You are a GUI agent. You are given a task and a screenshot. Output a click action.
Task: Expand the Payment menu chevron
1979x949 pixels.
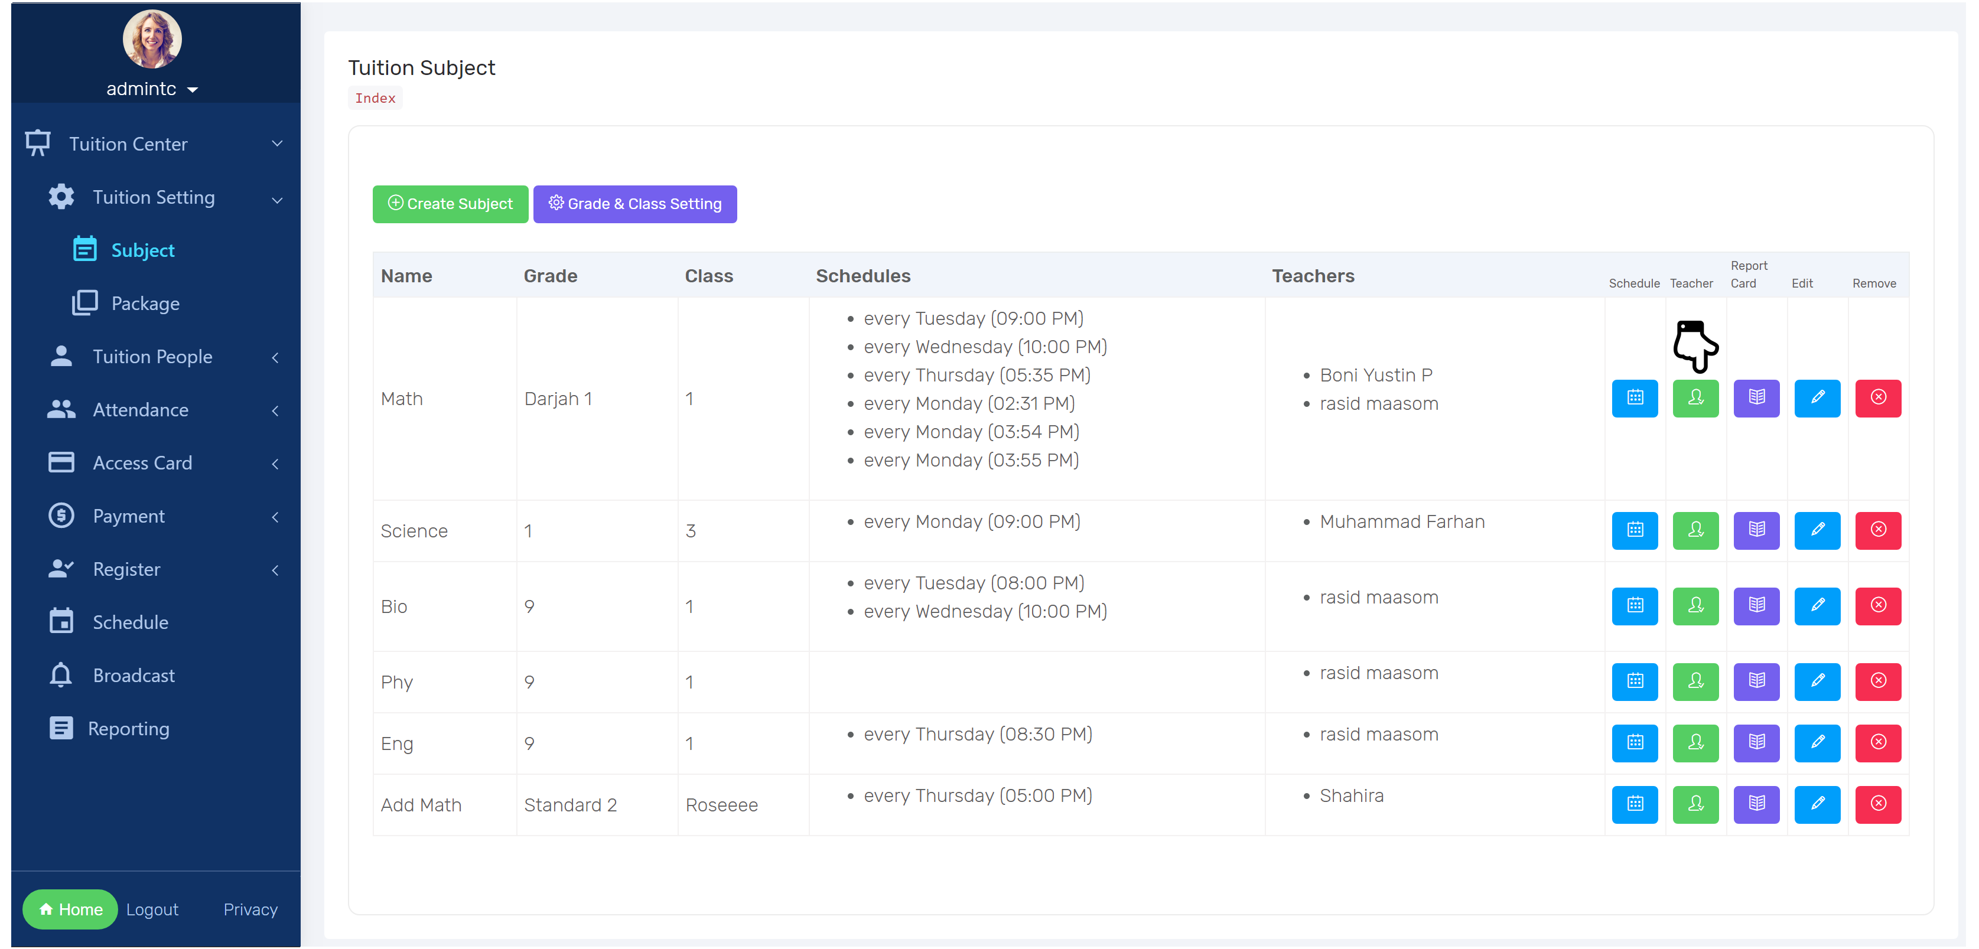coord(275,517)
